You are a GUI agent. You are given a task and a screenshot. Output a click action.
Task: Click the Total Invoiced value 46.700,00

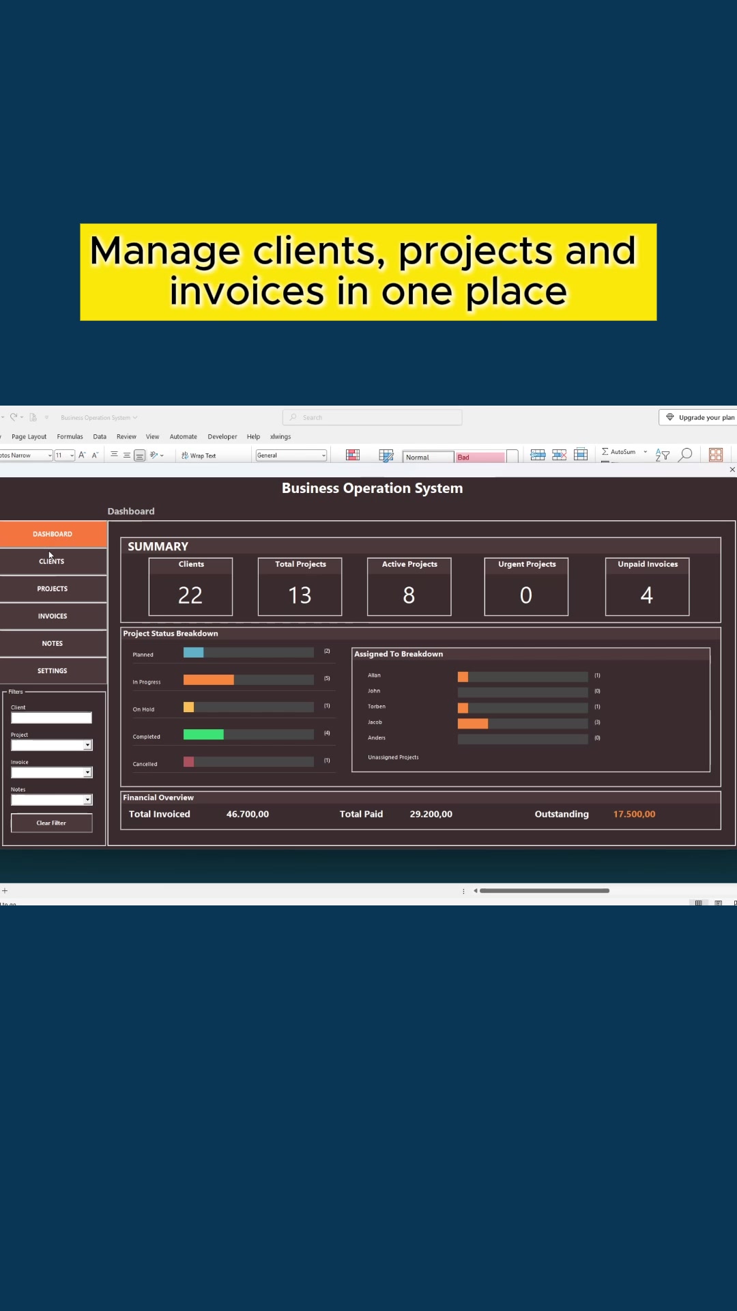[x=248, y=814]
